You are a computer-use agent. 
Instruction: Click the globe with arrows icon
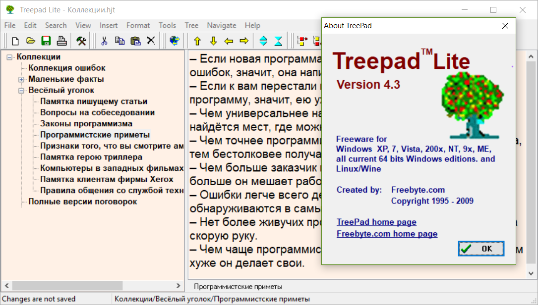(175, 41)
